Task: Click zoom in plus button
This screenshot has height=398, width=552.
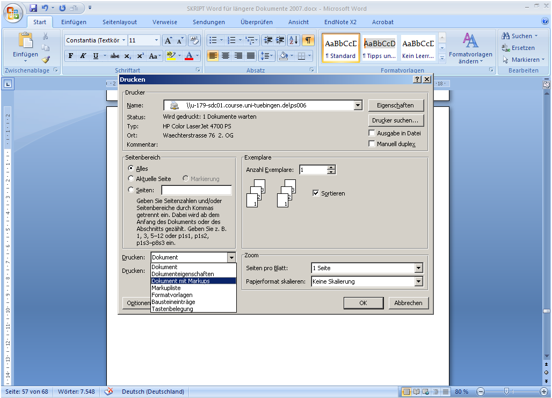Action: tap(544, 392)
